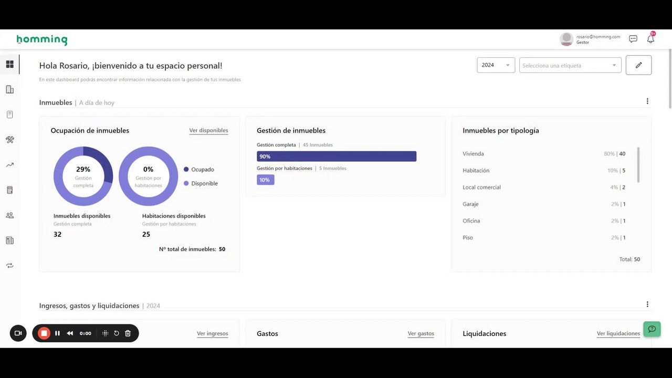The height and width of the screenshot is (378, 672).
Task: Select the Vivienda typology row
Action: click(544, 154)
